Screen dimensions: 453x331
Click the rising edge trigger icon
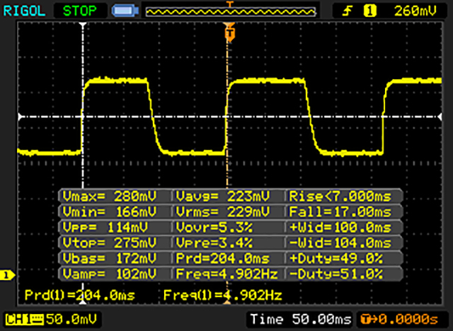[347, 11]
